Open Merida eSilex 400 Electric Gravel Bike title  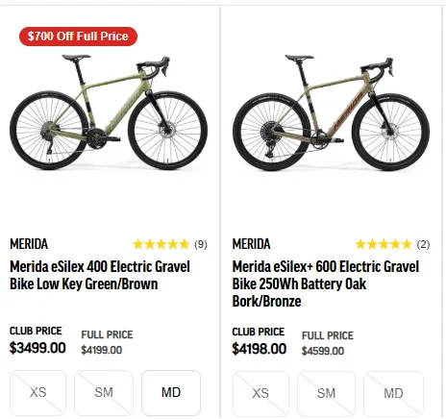point(100,275)
